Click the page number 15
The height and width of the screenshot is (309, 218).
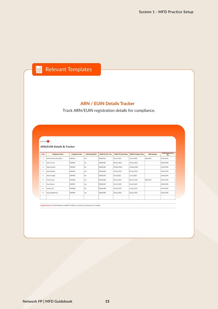[107, 301]
